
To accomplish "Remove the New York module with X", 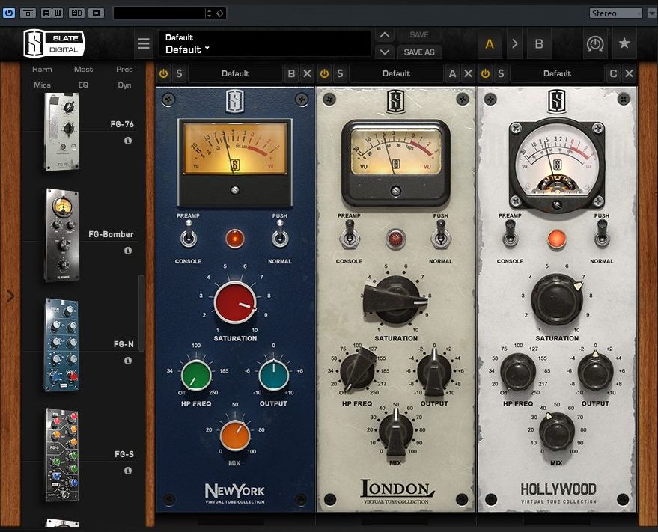I will point(307,73).
